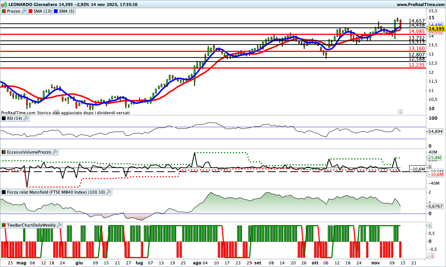Select the EccessoVolumePrezzo panel label

[x=29, y=152]
